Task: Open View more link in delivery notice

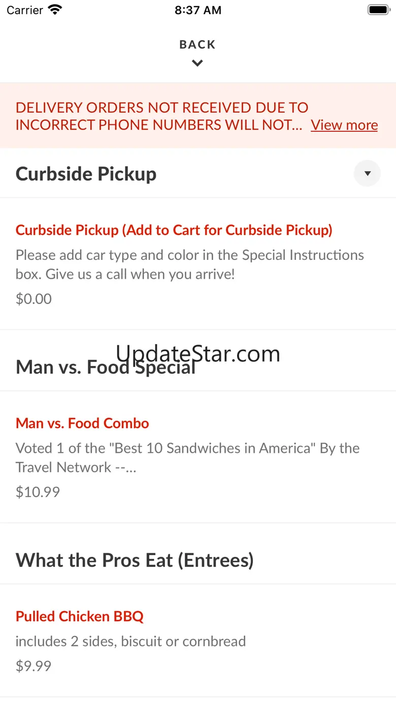Action: point(344,125)
